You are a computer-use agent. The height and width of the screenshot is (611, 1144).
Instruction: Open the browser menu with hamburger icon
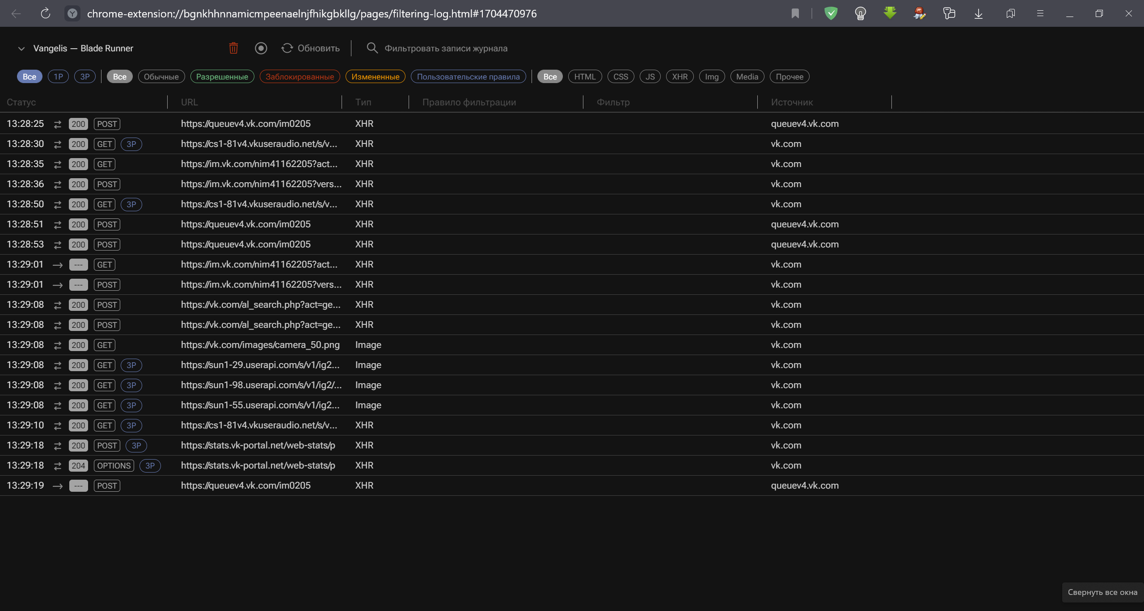(x=1039, y=13)
